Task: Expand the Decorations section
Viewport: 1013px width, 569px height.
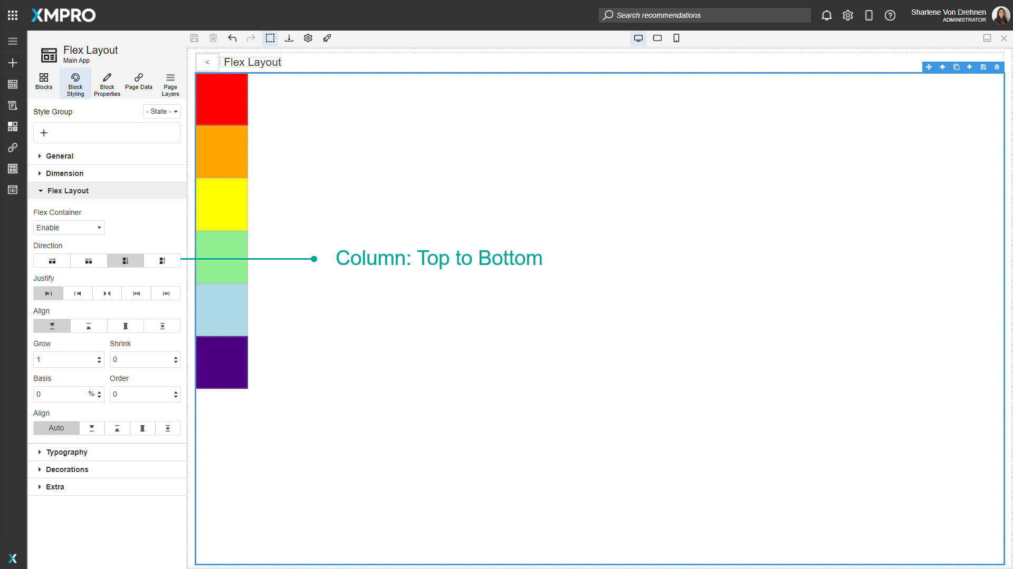Action: (x=67, y=469)
